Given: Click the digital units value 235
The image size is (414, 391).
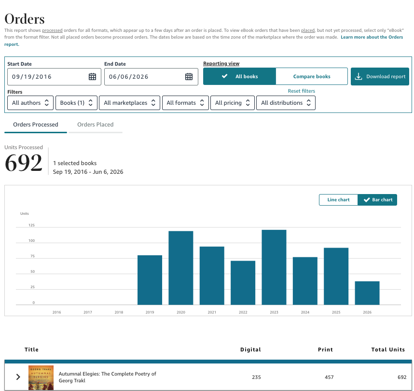Looking at the screenshot, I should coord(256,377).
